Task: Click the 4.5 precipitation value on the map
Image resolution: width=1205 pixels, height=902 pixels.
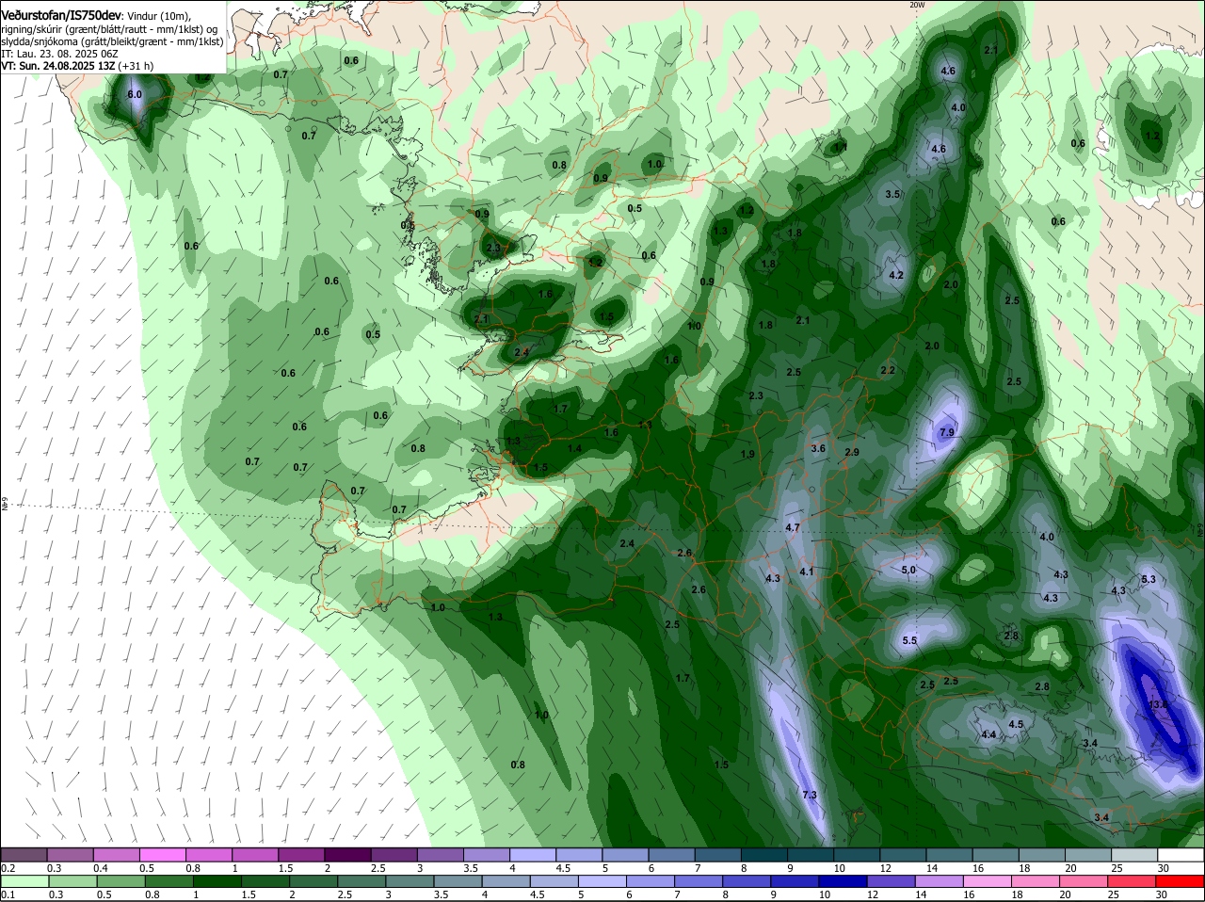Action: tap(1016, 724)
